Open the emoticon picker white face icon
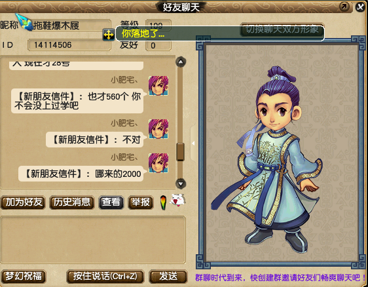The image size is (368, 287). (x=177, y=201)
